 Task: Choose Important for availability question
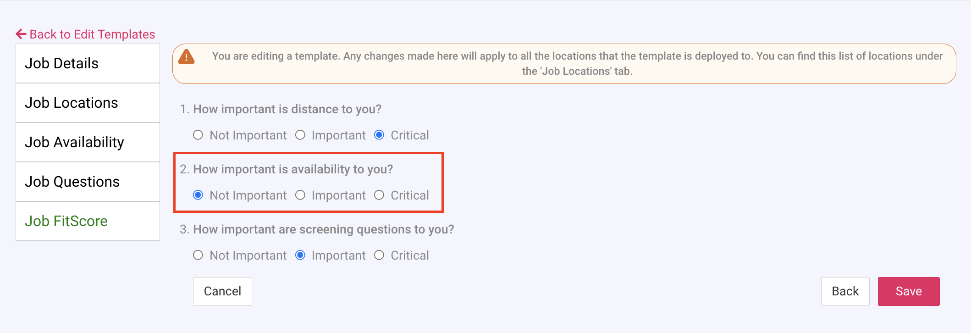[300, 195]
